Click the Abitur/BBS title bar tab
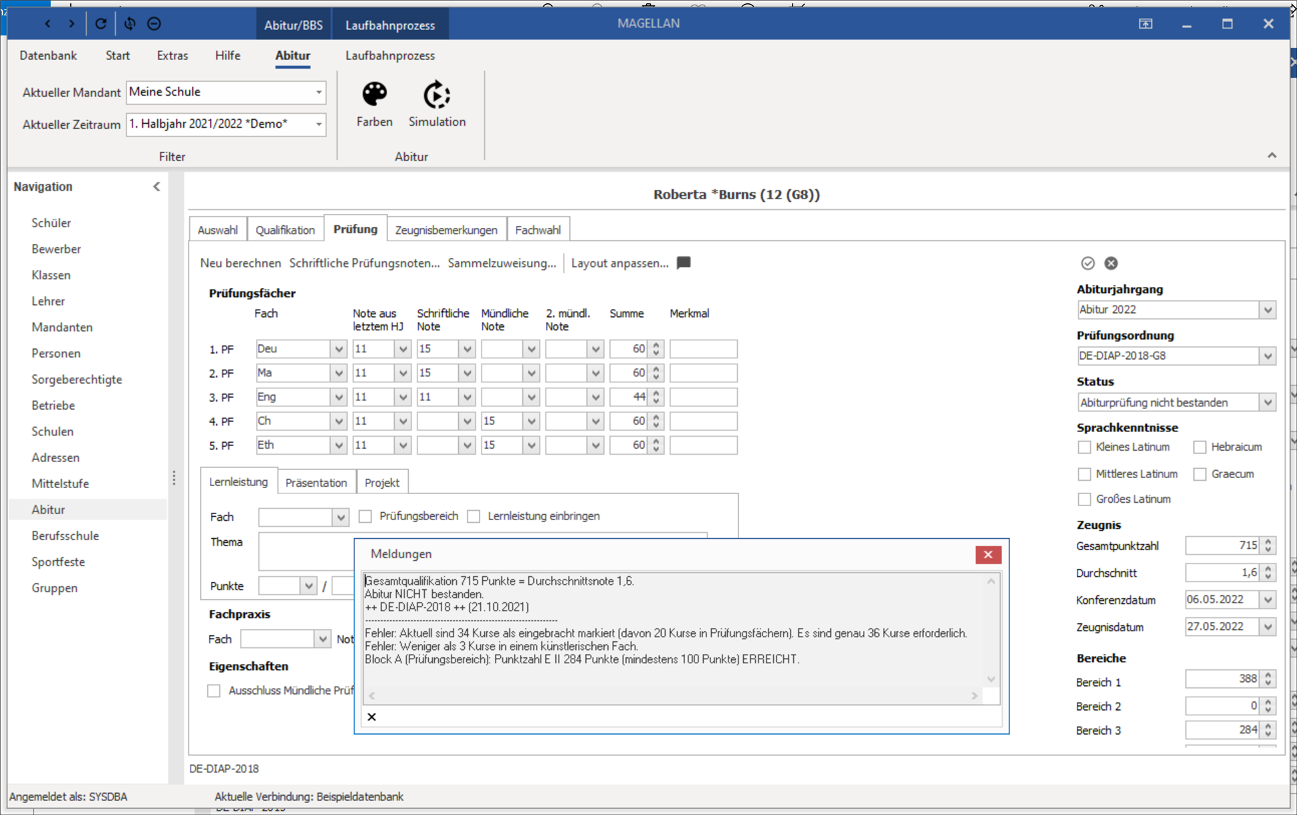1297x815 pixels. [293, 25]
